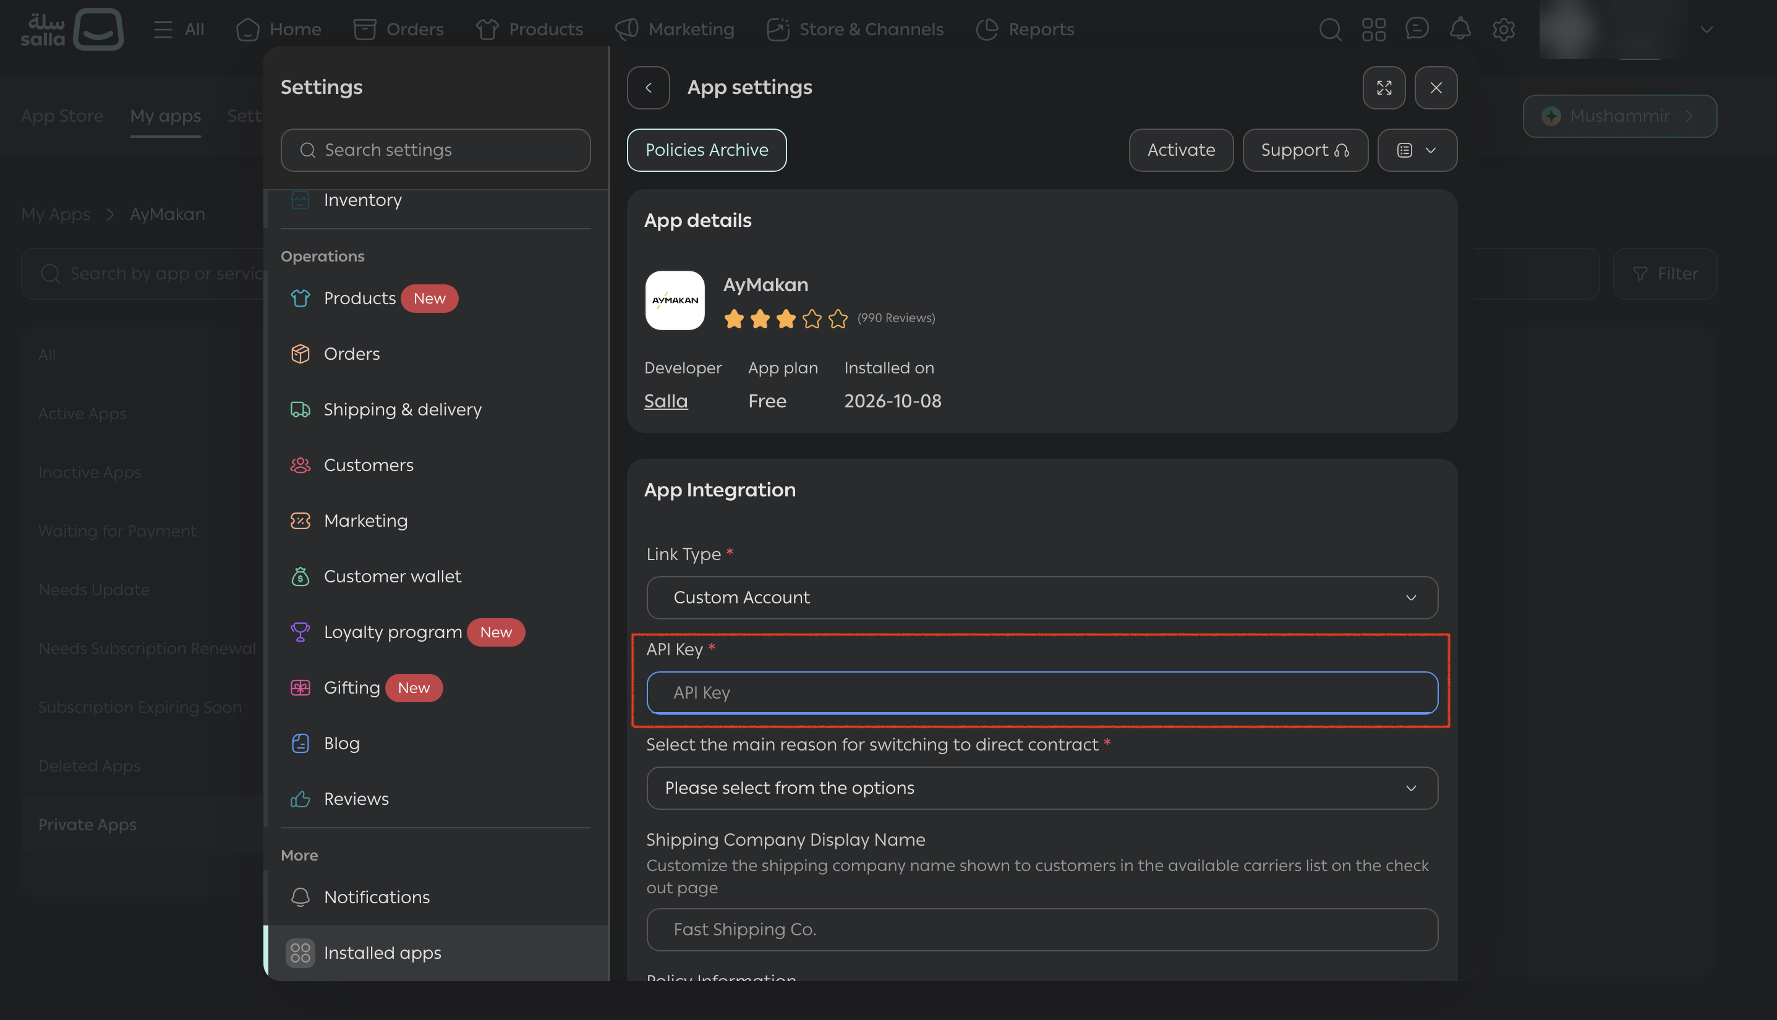Open Store & Channels in top navigation
Screen dimensions: 1777x1020
pos(855,30)
